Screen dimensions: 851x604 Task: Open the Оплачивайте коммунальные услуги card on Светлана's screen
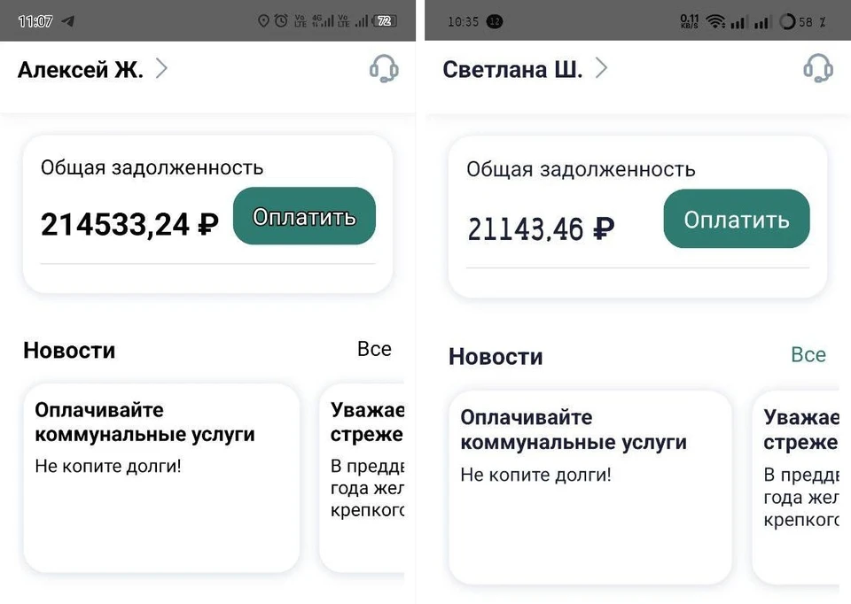tap(589, 486)
